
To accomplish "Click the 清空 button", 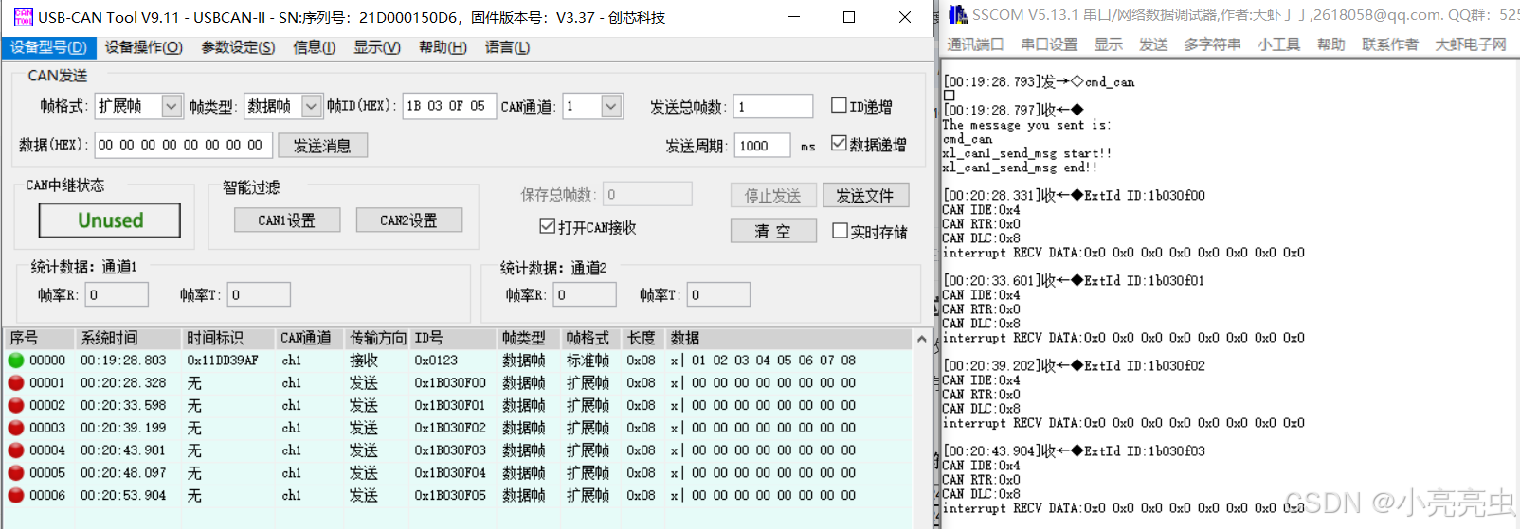I will click(x=773, y=231).
